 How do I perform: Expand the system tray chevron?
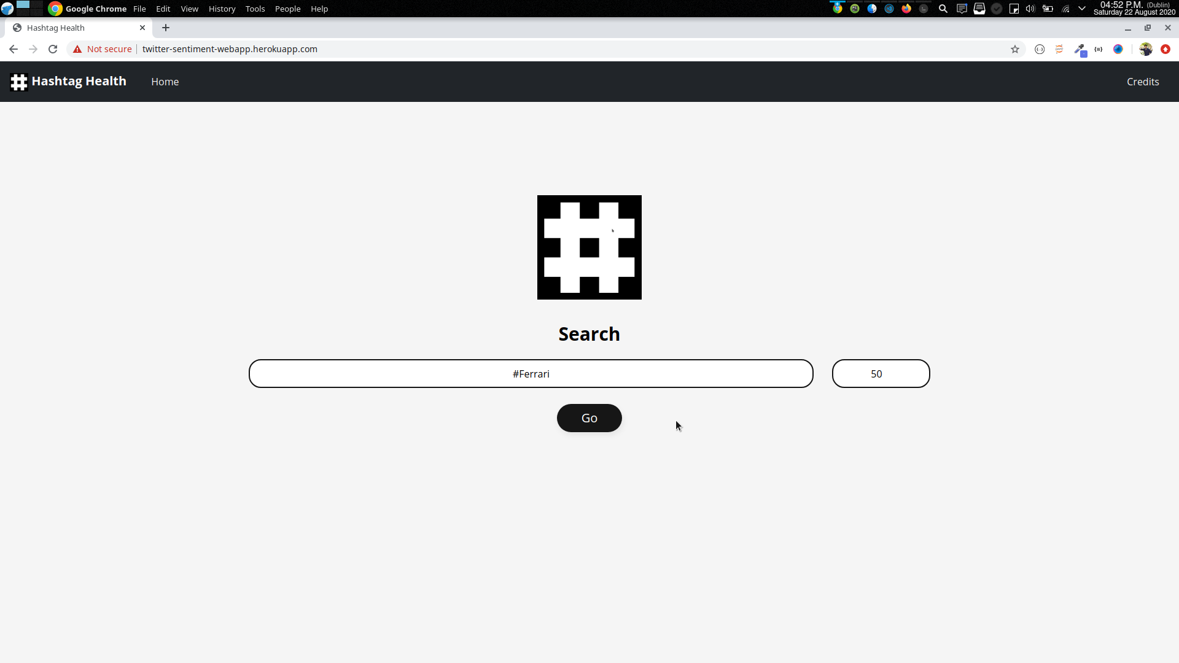coord(1082,9)
